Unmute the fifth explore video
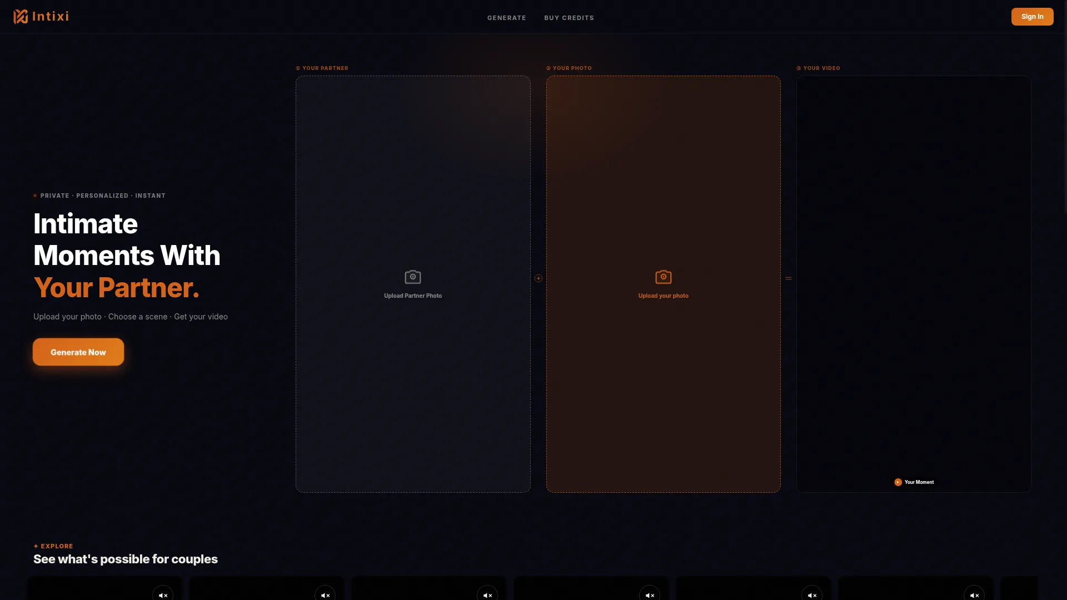 point(812,595)
